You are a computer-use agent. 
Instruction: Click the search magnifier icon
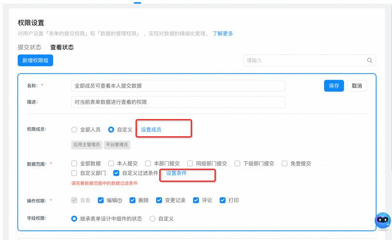(x=369, y=60)
